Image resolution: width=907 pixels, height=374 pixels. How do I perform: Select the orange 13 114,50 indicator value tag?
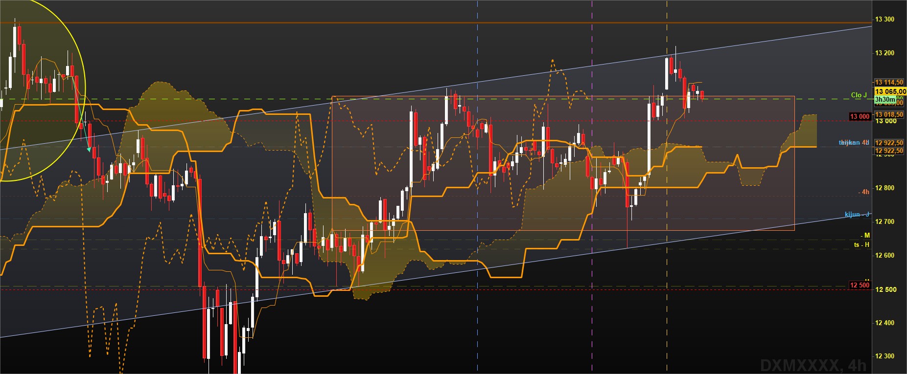click(x=889, y=82)
